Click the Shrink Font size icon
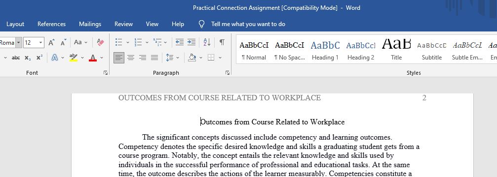This screenshot has width=497, height=177. click(64, 42)
